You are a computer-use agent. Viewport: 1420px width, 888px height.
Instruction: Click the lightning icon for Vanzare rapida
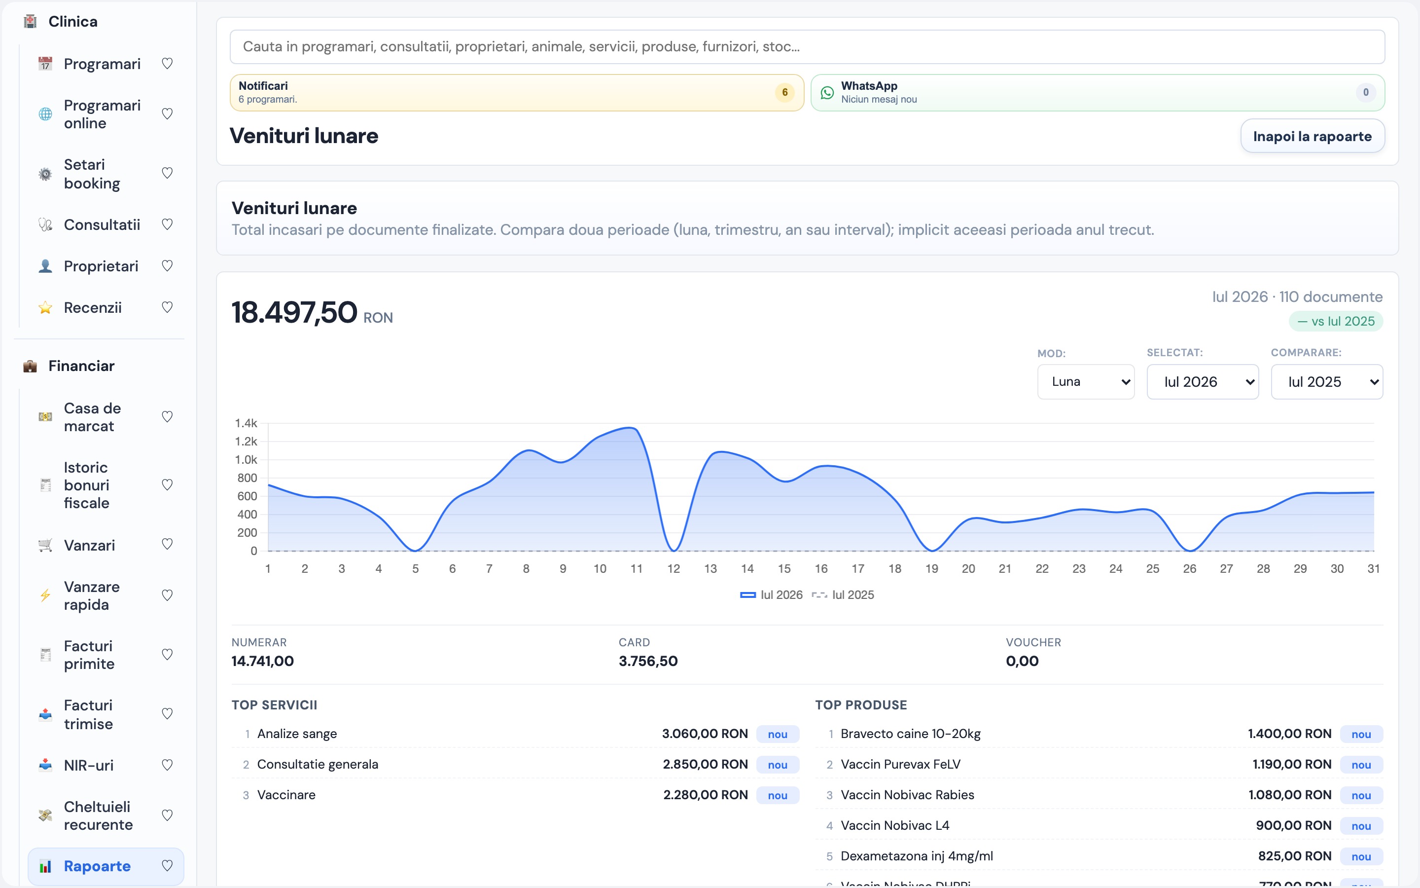point(45,595)
